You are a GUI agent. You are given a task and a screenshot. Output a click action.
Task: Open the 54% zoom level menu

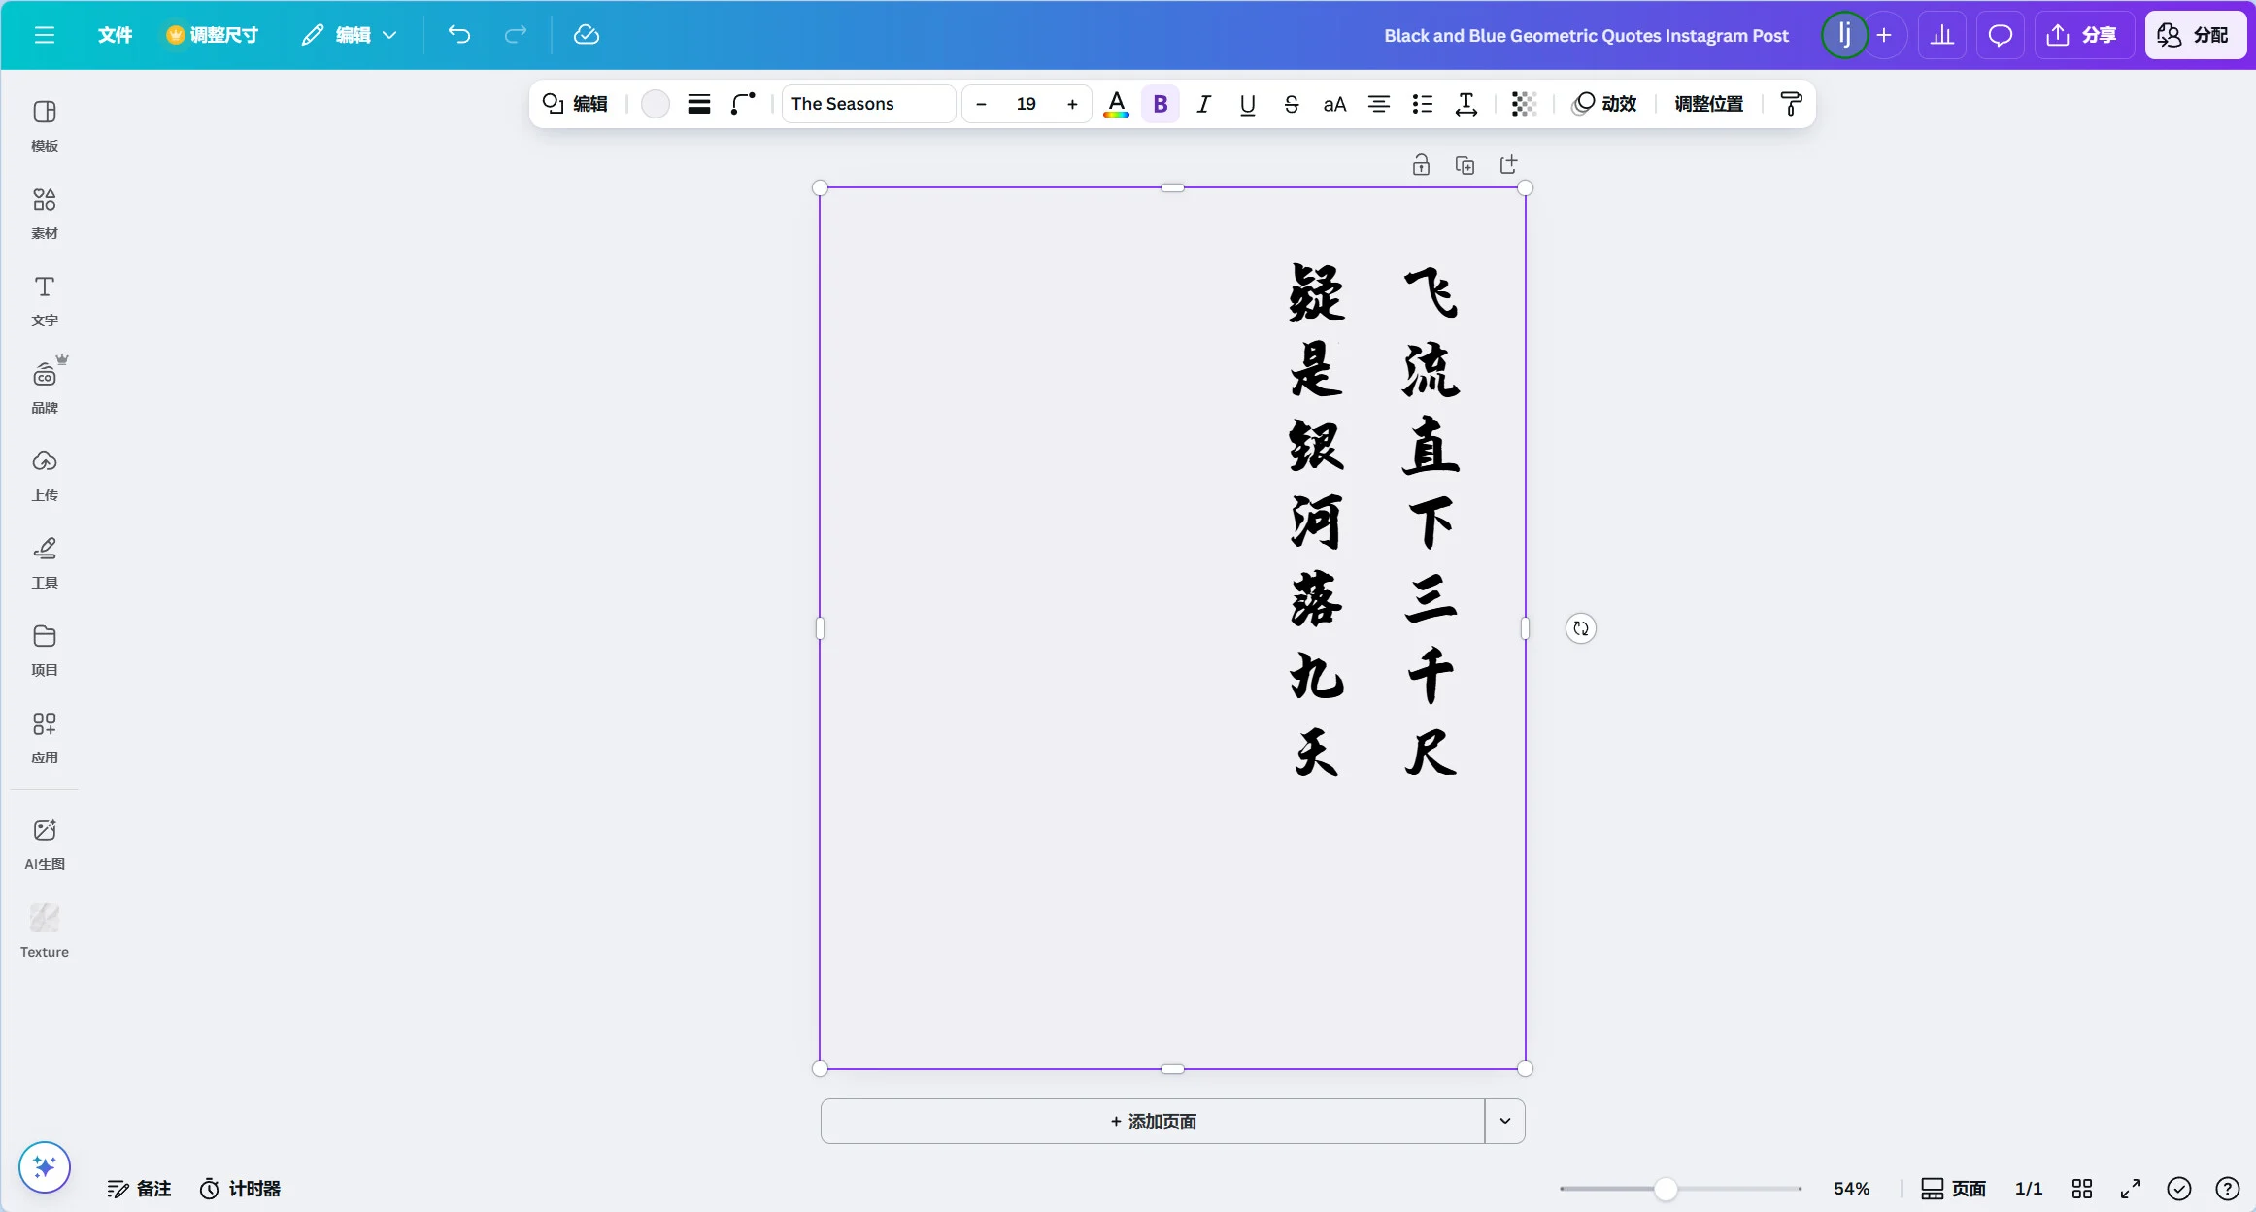coord(1851,1189)
